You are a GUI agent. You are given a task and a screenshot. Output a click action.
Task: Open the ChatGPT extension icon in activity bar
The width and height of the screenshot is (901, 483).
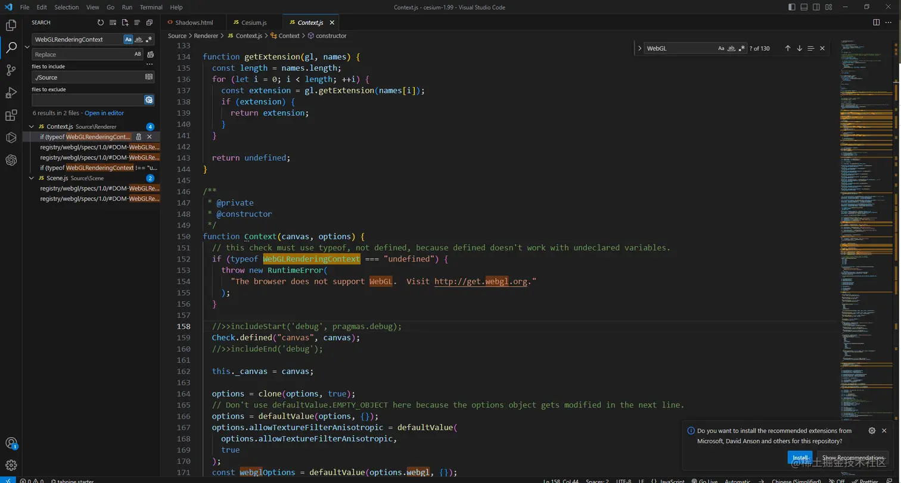(x=11, y=160)
